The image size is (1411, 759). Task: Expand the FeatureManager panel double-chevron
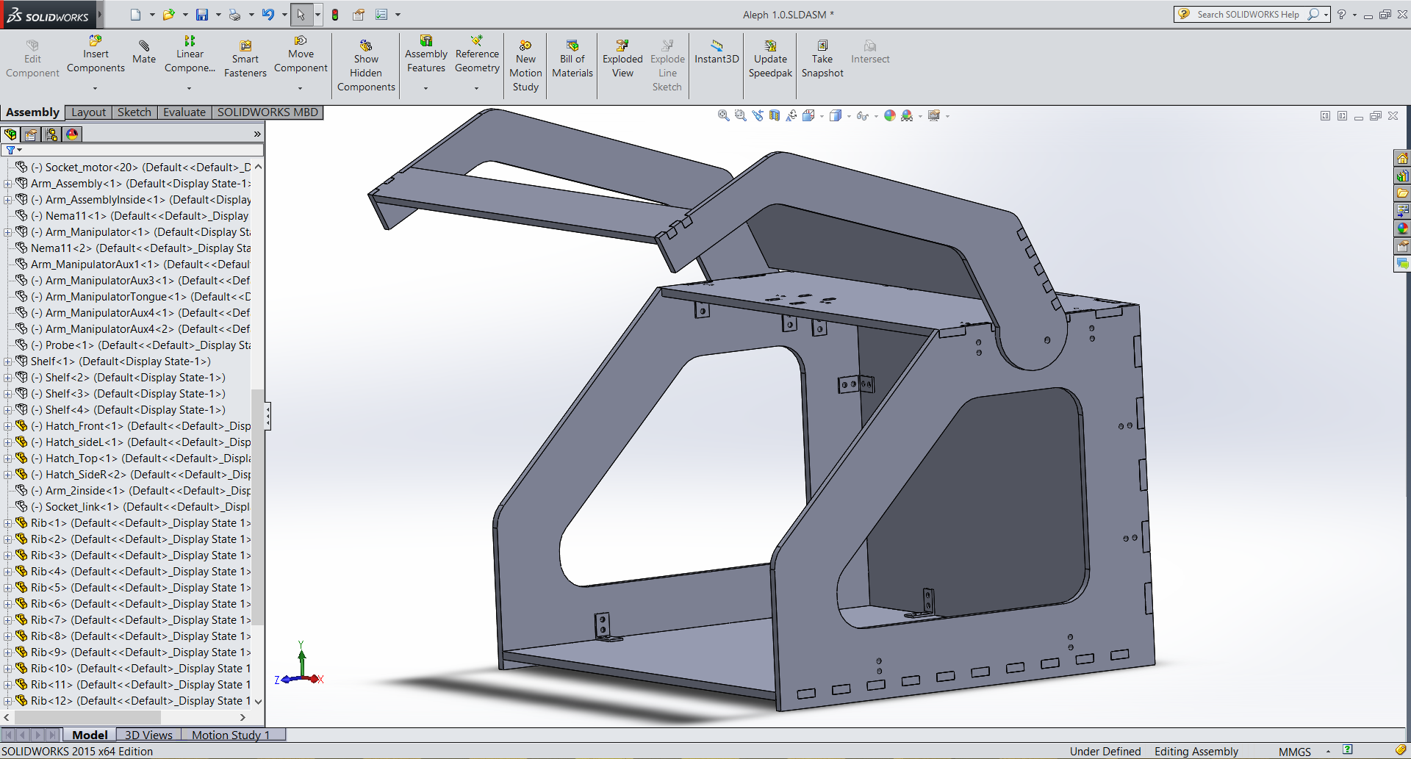[x=257, y=134]
